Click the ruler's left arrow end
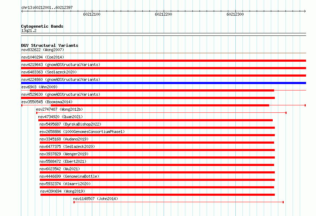This screenshot has height=216, width=316. pyautogui.click(x=22, y=11)
